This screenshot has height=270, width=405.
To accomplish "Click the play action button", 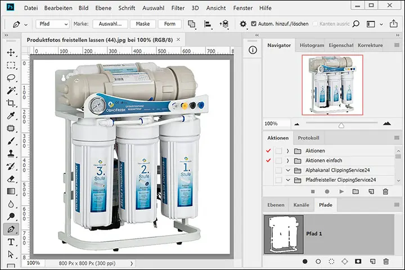I will tap(341, 192).
